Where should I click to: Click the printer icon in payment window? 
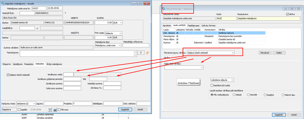click(55, 110)
